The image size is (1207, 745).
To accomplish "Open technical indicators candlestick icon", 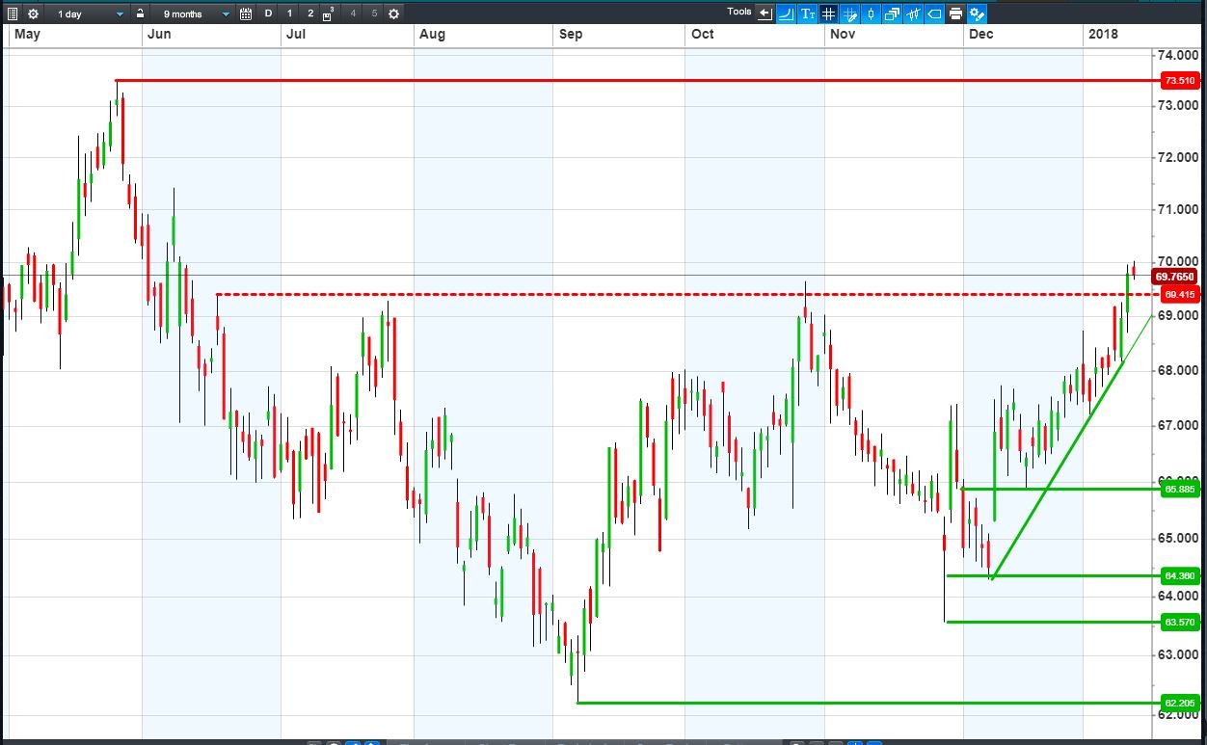I will point(913,13).
